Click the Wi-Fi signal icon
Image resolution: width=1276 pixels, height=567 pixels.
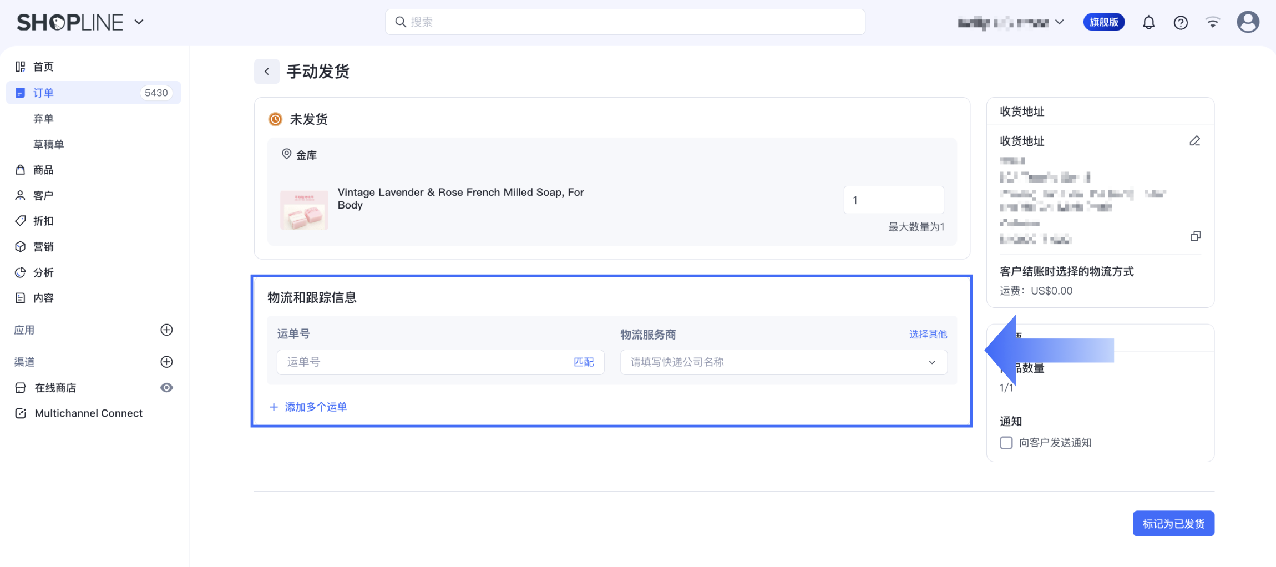click(1213, 22)
